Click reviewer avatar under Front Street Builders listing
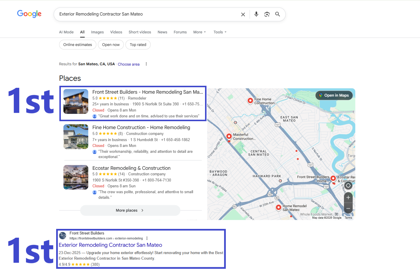Image resolution: width=420 pixels, height=269 pixels. point(94,116)
